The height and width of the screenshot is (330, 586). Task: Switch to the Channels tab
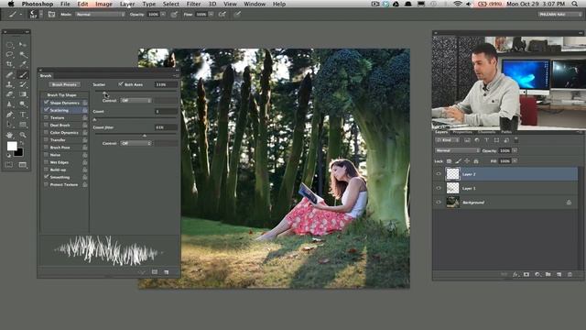(486, 132)
